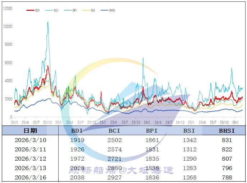This screenshot has width=247, height=183.
Task: Click the x-axis label 21/10
Action: (47, 122)
